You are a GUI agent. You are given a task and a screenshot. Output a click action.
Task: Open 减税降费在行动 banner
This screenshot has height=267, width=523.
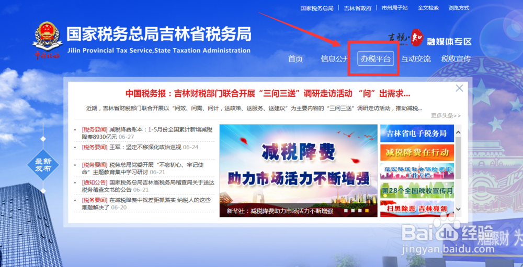pos(417,153)
